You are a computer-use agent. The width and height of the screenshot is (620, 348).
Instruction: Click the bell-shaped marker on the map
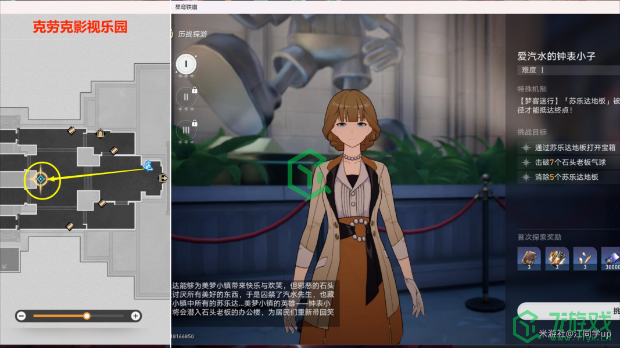click(x=100, y=133)
